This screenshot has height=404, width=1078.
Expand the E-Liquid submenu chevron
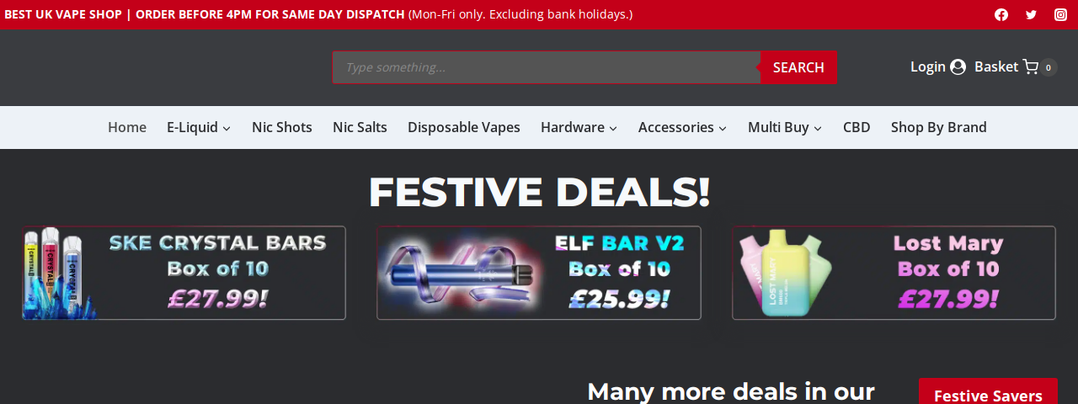(x=227, y=128)
